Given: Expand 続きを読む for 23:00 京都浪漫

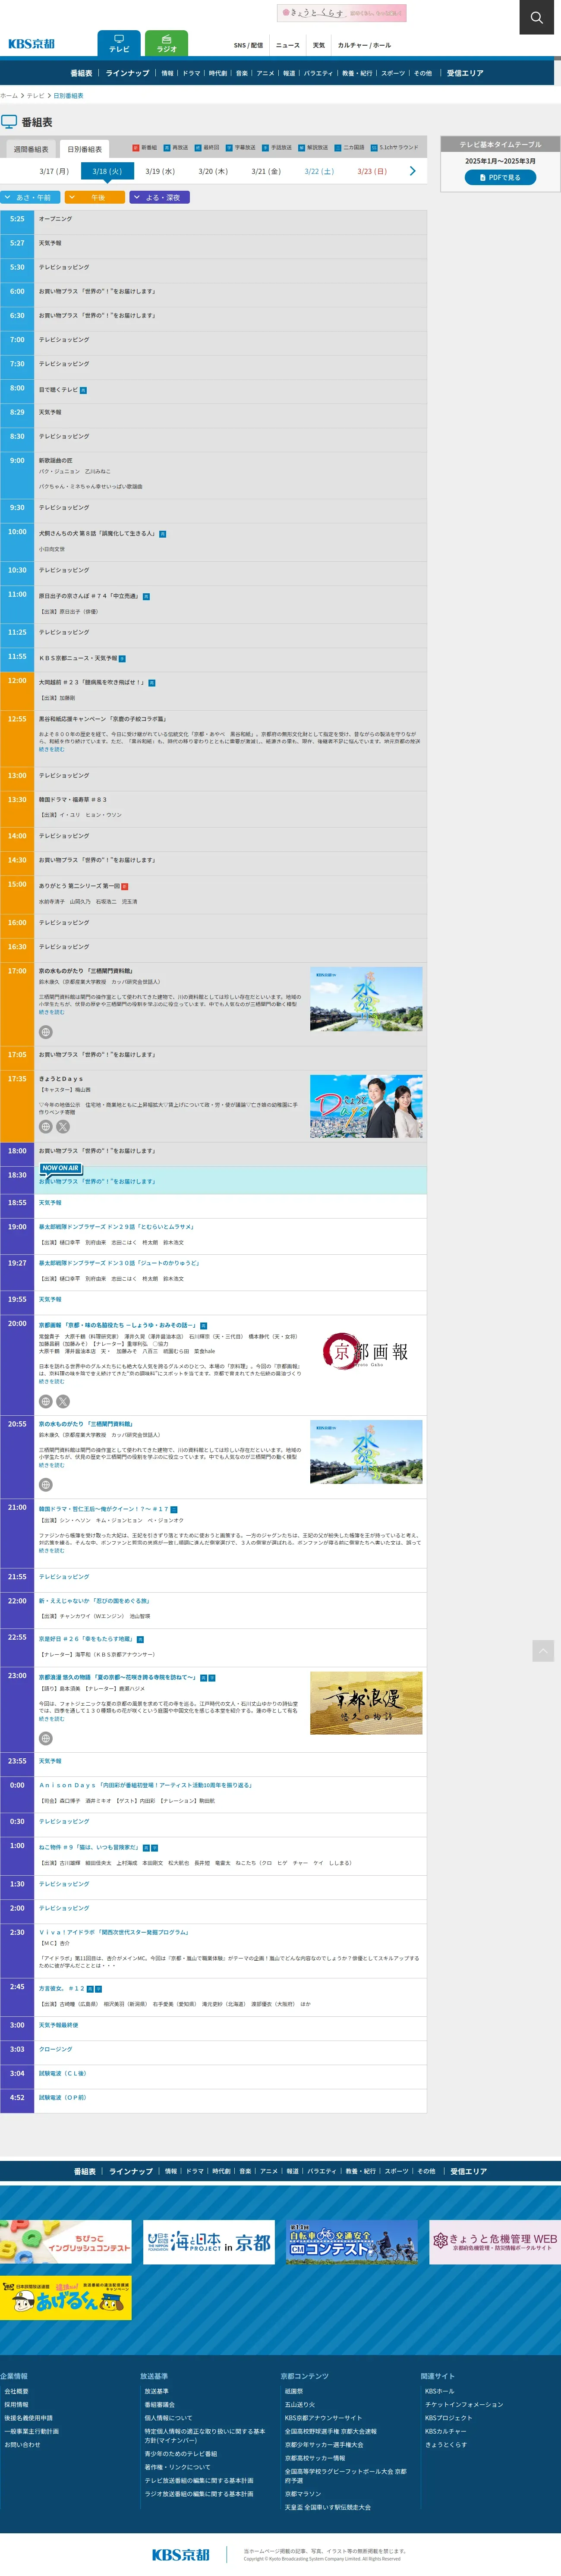Looking at the screenshot, I should pyautogui.click(x=51, y=1719).
